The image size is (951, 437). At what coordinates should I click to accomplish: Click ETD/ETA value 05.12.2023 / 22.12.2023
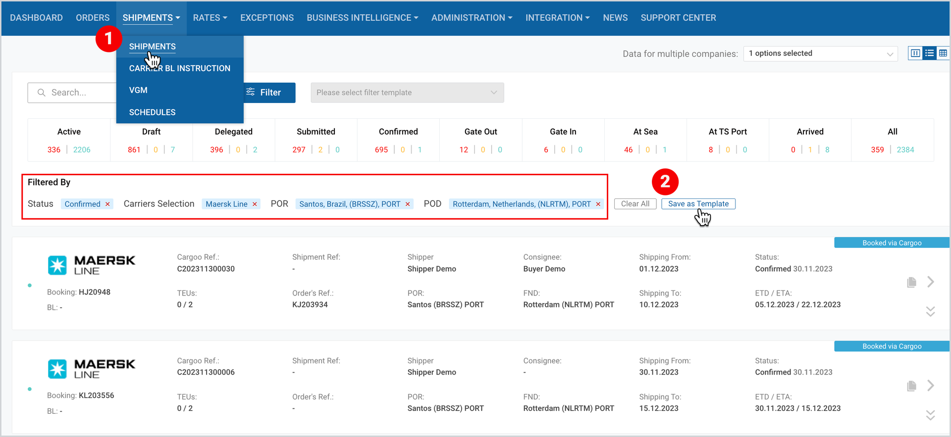coord(798,304)
